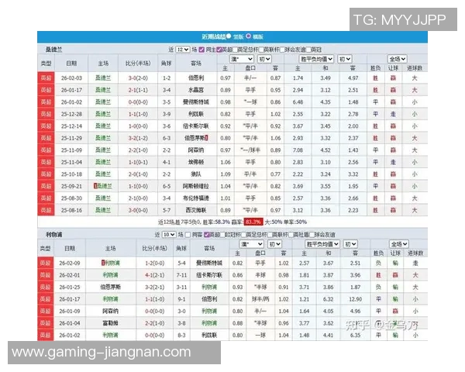Open 初 dropdown beside 澳* in 利物浦 section
Image resolution: width=465 pixels, height=372 pixels.
click(x=274, y=244)
